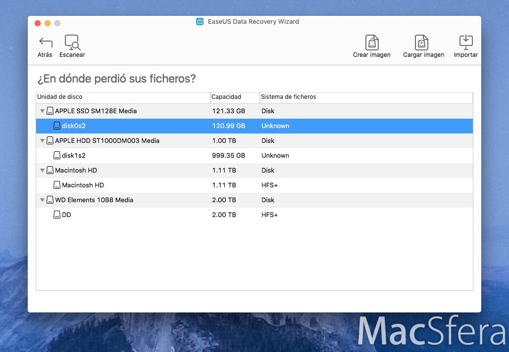Click the EaseUS app icon in title bar
Viewport: 509px width, 352px height.
(200, 22)
